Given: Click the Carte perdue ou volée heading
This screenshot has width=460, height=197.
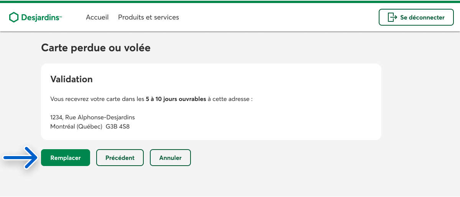Looking at the screenshot, I should point(96,48).
